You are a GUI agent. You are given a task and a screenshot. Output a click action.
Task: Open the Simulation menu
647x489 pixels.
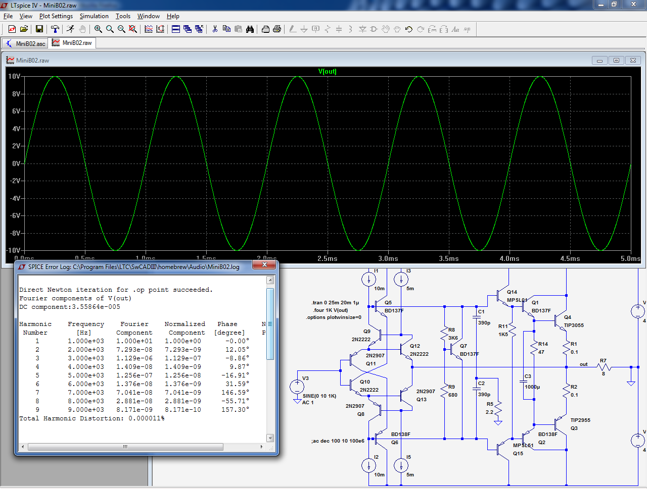(94, 16)
